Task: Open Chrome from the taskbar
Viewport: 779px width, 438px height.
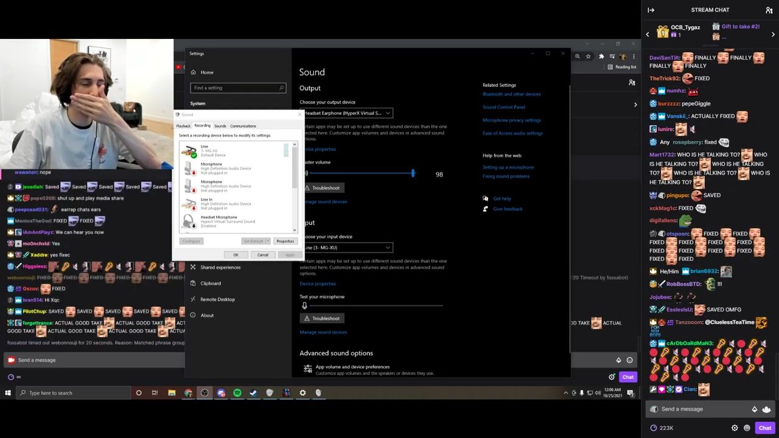Action: click(188, 393)
